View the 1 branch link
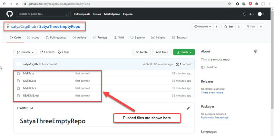Screen dimensions: 274x136 (x=47, y=52)
